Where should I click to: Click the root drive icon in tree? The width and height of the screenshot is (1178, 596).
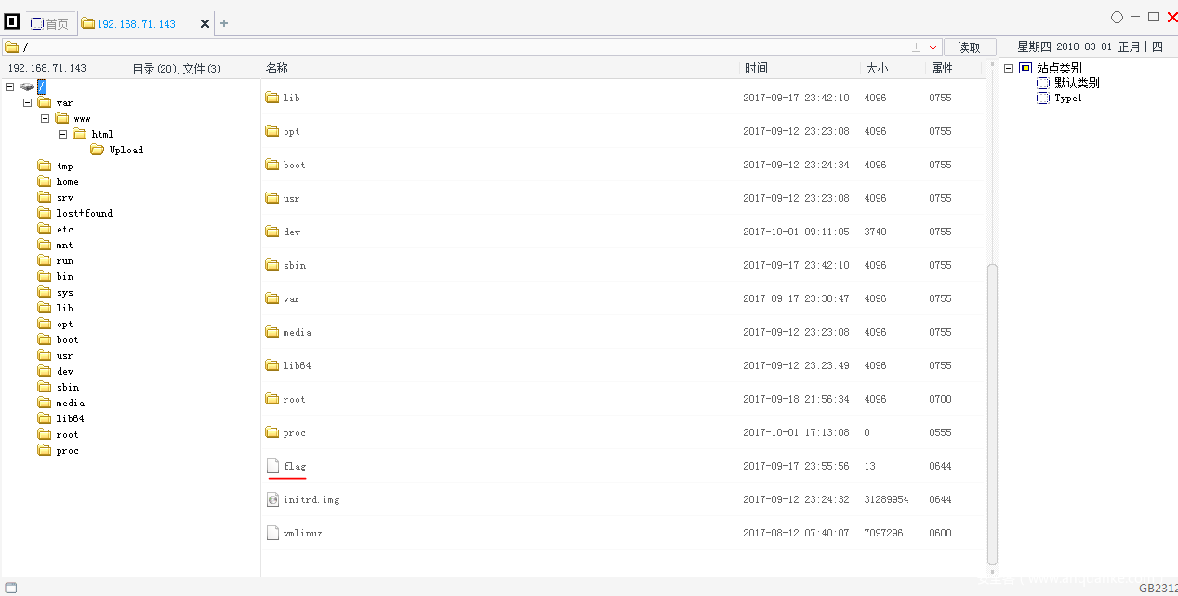(x=27, y=86)
